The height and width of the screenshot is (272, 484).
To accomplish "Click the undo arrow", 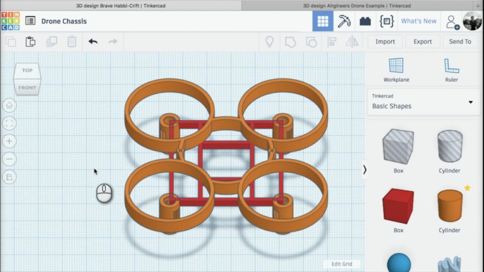I will point(93,42).
